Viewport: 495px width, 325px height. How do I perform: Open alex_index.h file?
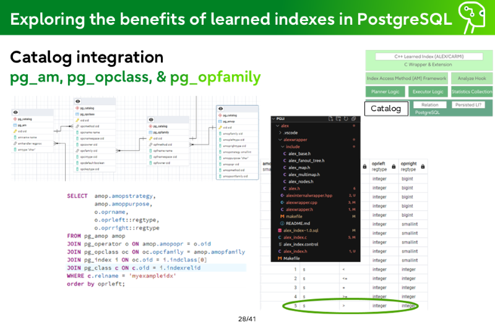point(295,251)
